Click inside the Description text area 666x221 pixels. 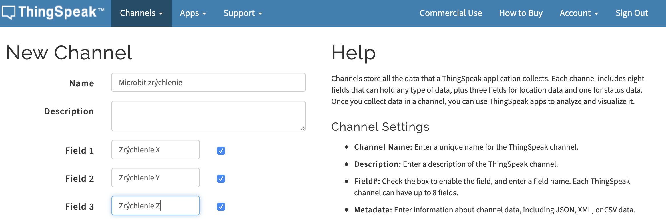point(208,116)
